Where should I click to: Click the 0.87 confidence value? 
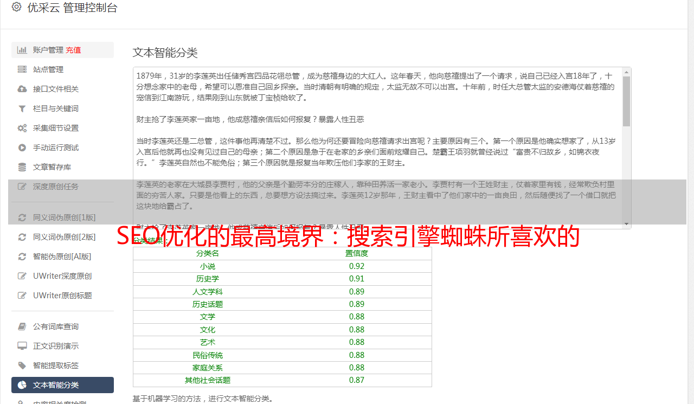pos(357,380)
